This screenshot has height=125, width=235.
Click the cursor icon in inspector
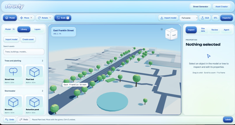pyautogui.click(x=209, y=56)
